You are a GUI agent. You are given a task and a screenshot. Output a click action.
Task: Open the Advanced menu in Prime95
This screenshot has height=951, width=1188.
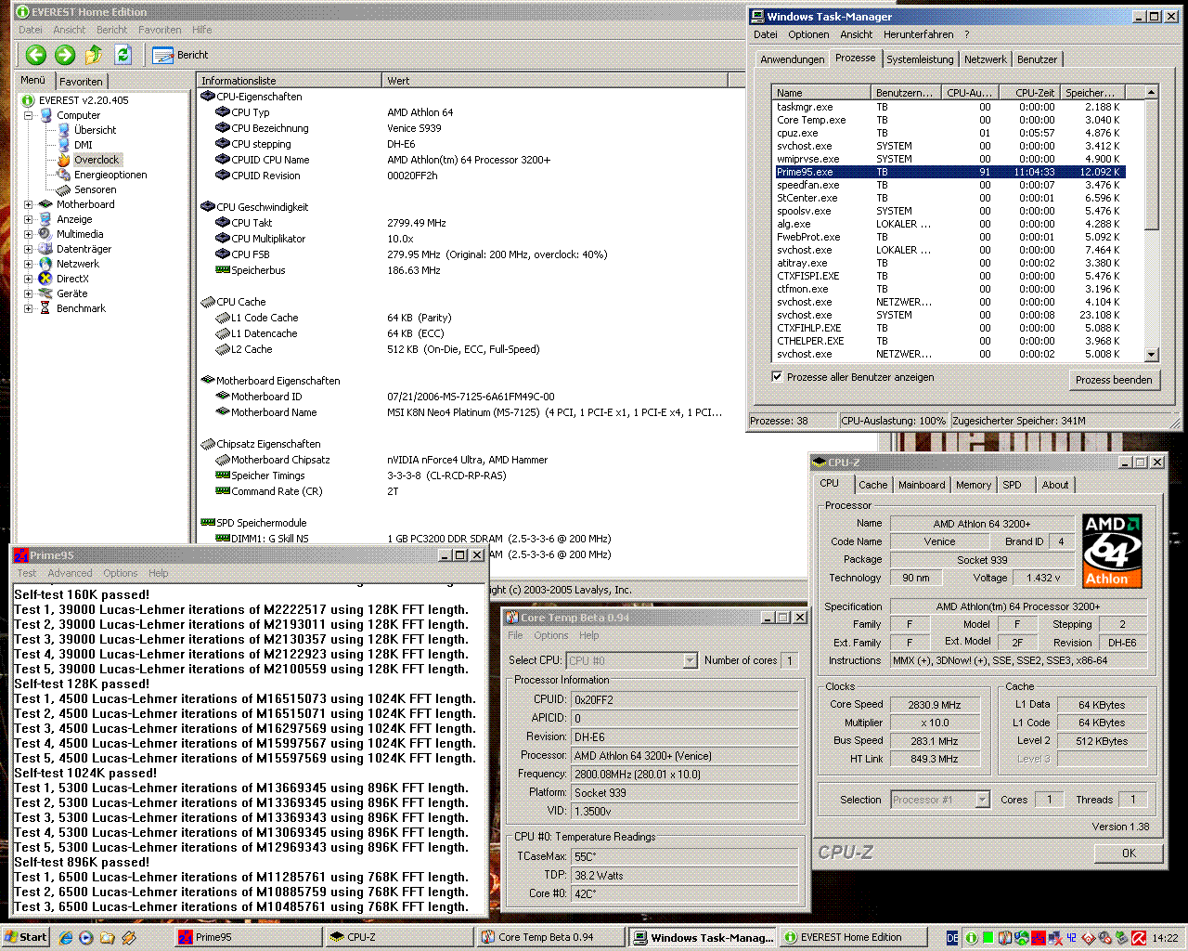click(x=70, y=573)
